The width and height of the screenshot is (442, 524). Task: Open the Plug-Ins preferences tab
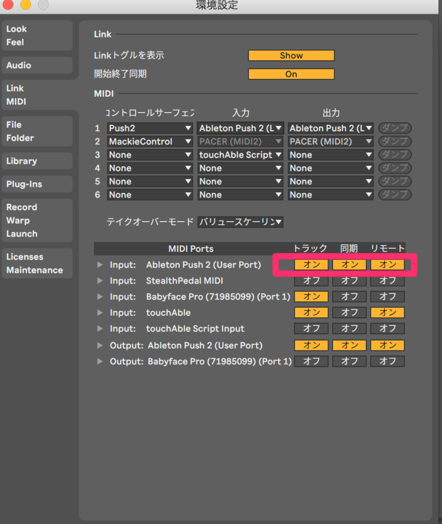(37, 184)
